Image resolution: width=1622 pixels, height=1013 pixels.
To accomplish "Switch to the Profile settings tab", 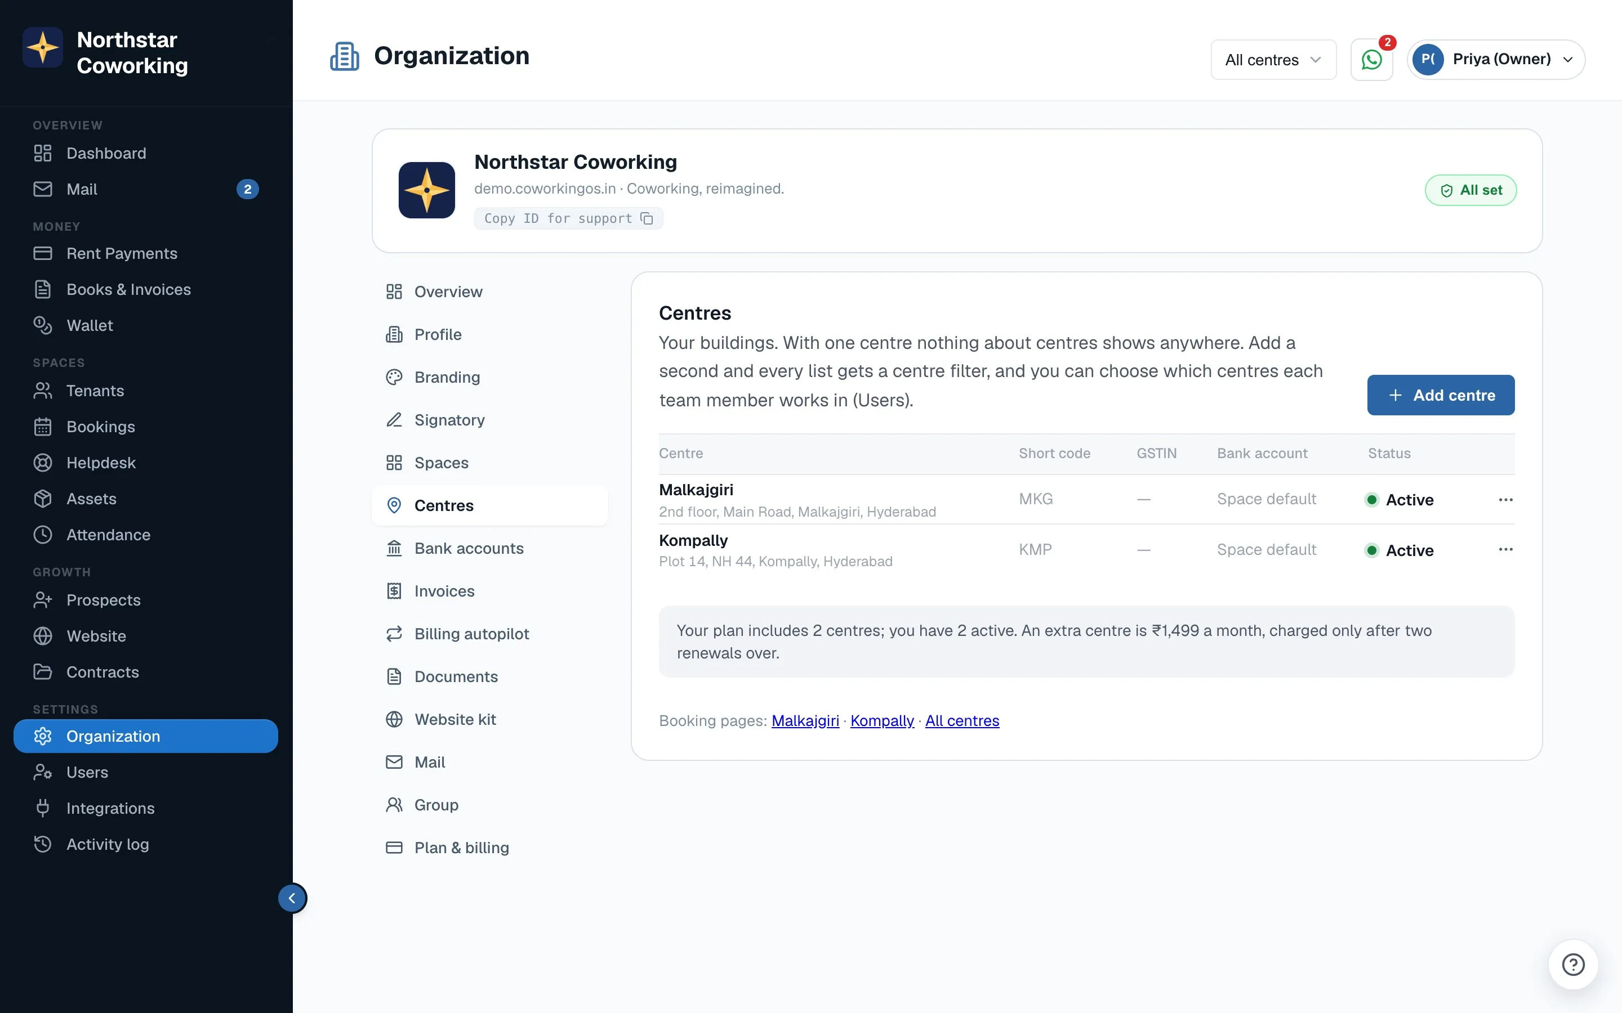I will pos(490,335).
